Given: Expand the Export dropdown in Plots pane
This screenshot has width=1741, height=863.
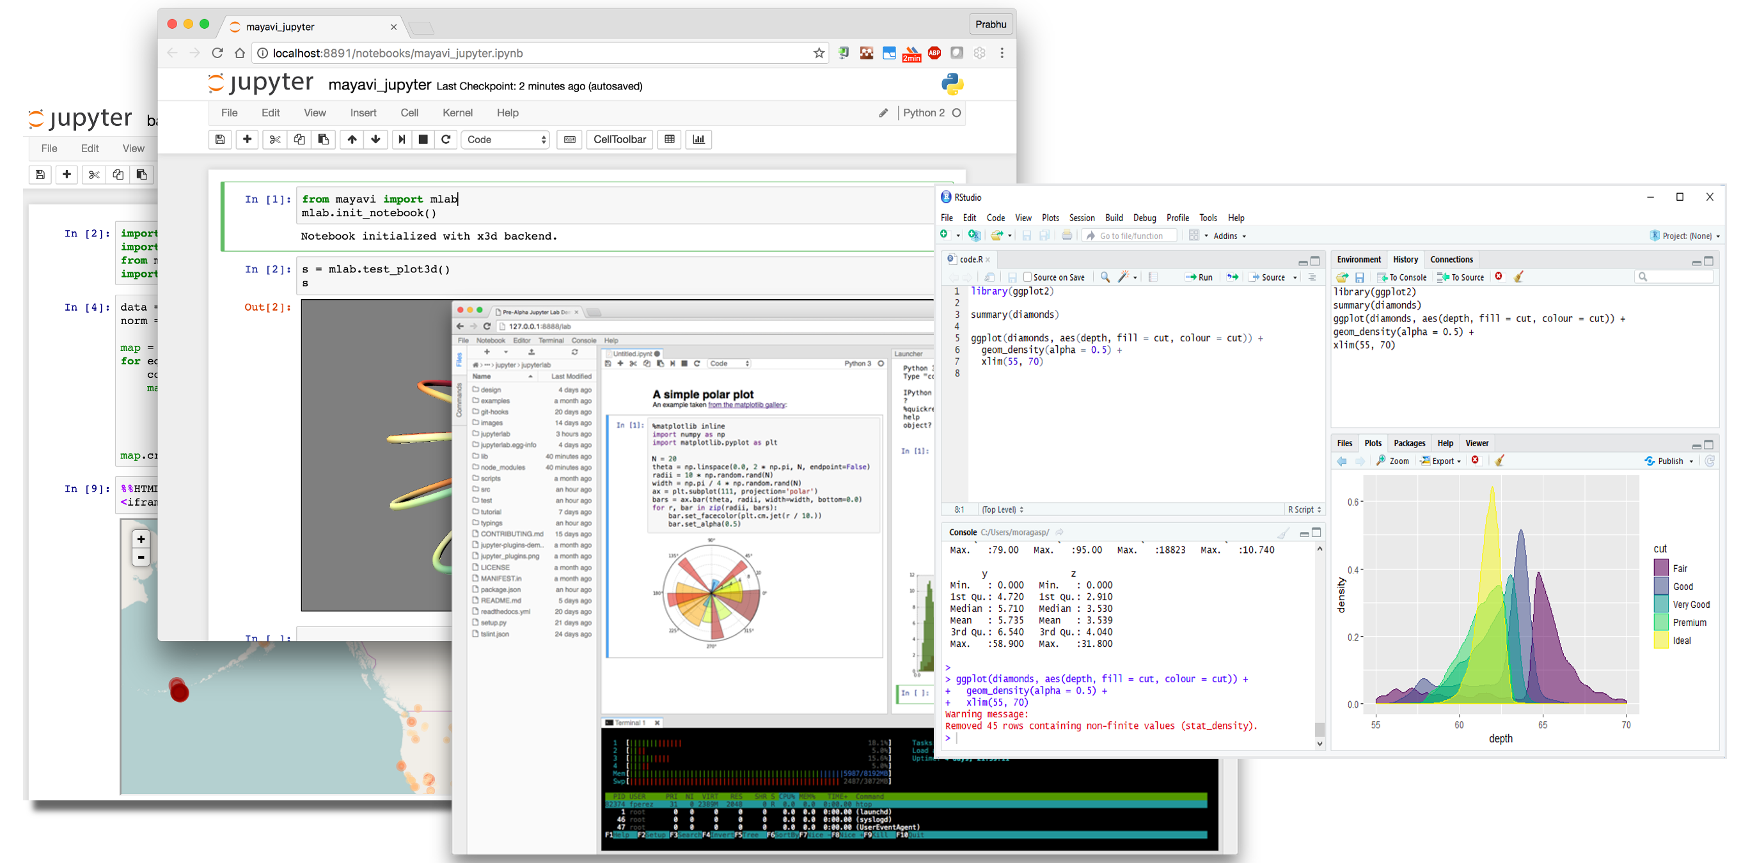Looking at the screenshot, I should pyautogui.click(x=1440, y=461).
